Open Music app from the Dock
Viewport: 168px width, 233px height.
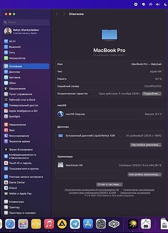(49, 224)
